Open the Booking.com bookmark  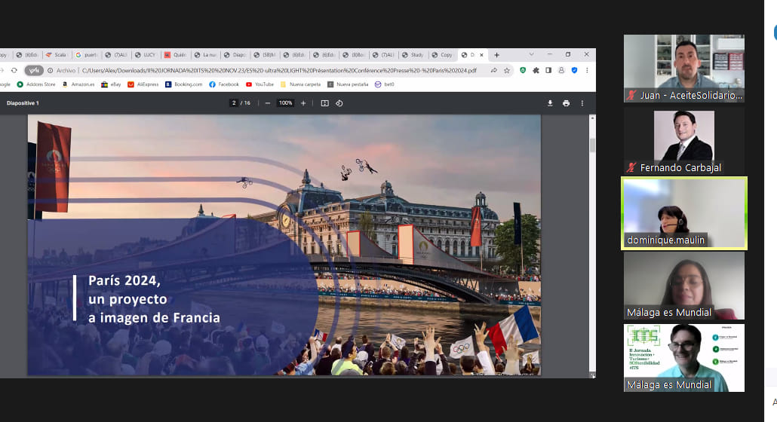tap(184, 84)
